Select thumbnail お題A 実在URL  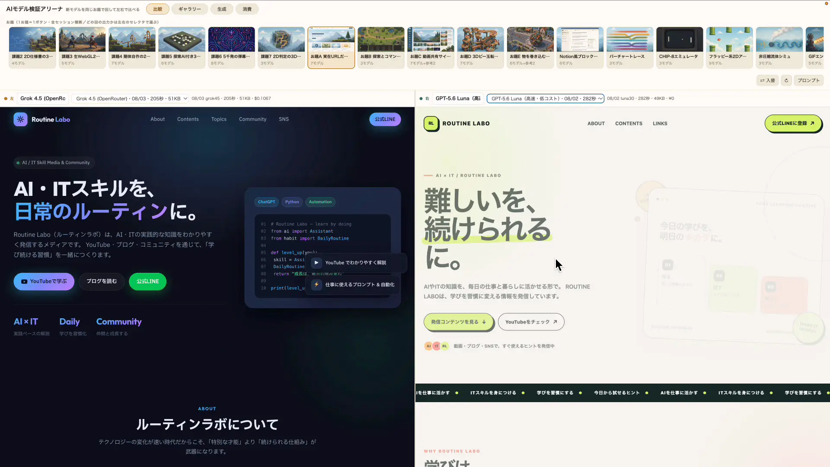click(x=331, y=48)
